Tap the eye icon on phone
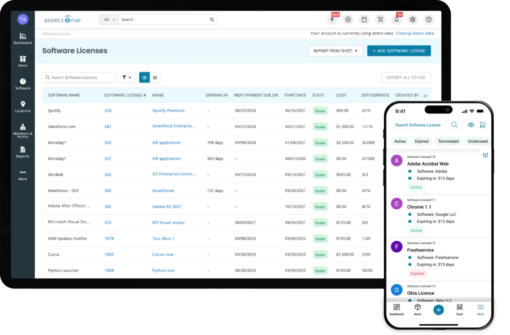This screenshot has width=510, height=335. click(x=471, y=125)
